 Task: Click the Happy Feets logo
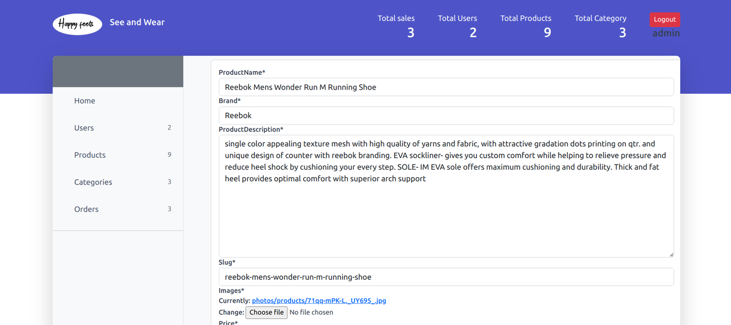click(77, 24)
